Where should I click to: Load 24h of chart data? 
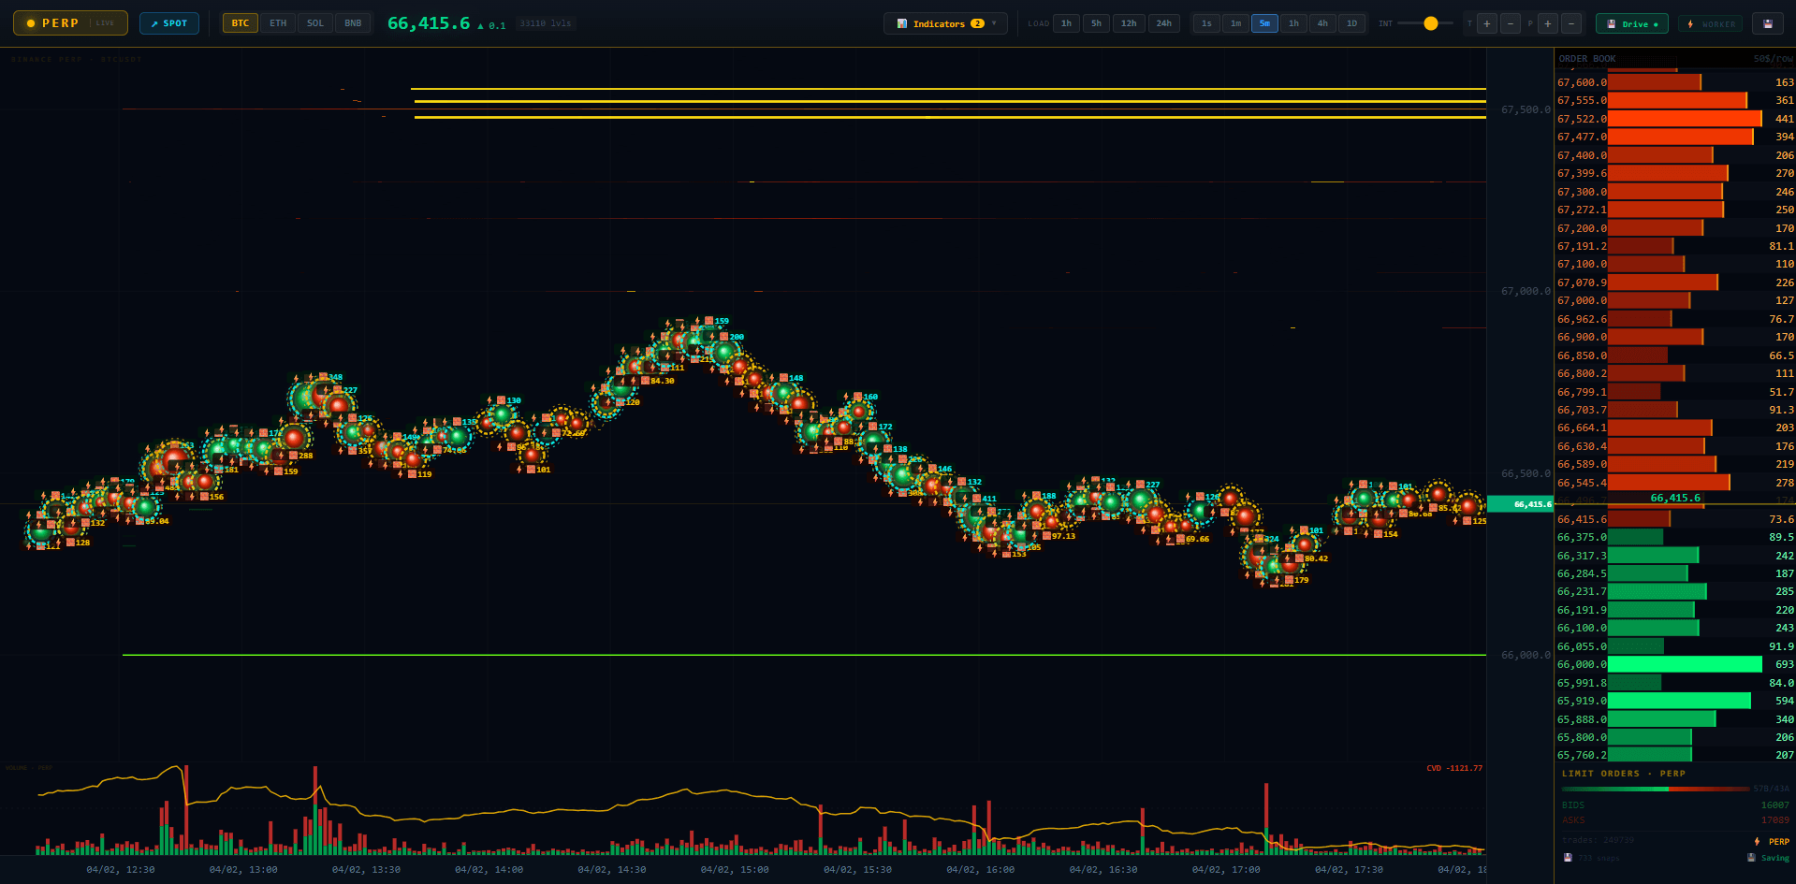1163,22
